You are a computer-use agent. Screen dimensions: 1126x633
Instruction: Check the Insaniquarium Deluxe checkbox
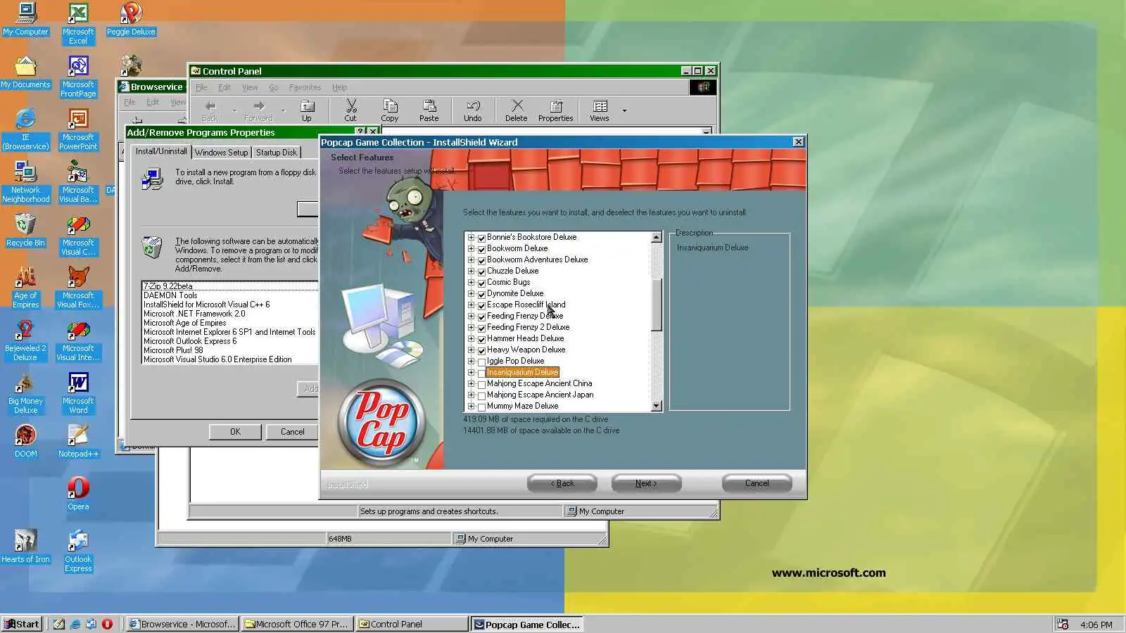(482, 373)
